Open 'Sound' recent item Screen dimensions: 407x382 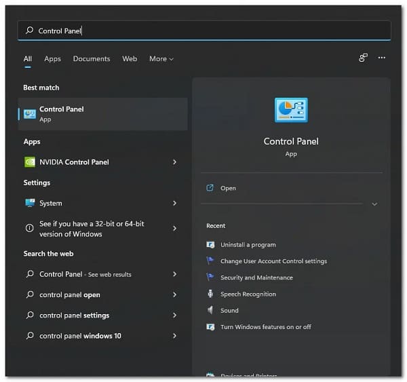tap(229, 310)
